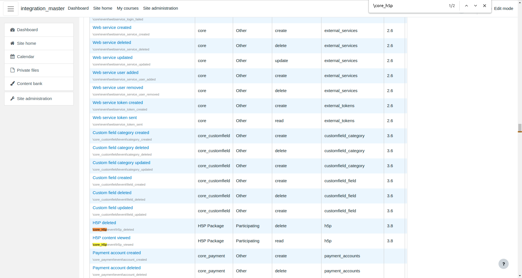This screenshot has width=522, height=278.
Task: Click the \core_payment\event\account_created text
Action: pyautogui.click(x=120, y=260)
